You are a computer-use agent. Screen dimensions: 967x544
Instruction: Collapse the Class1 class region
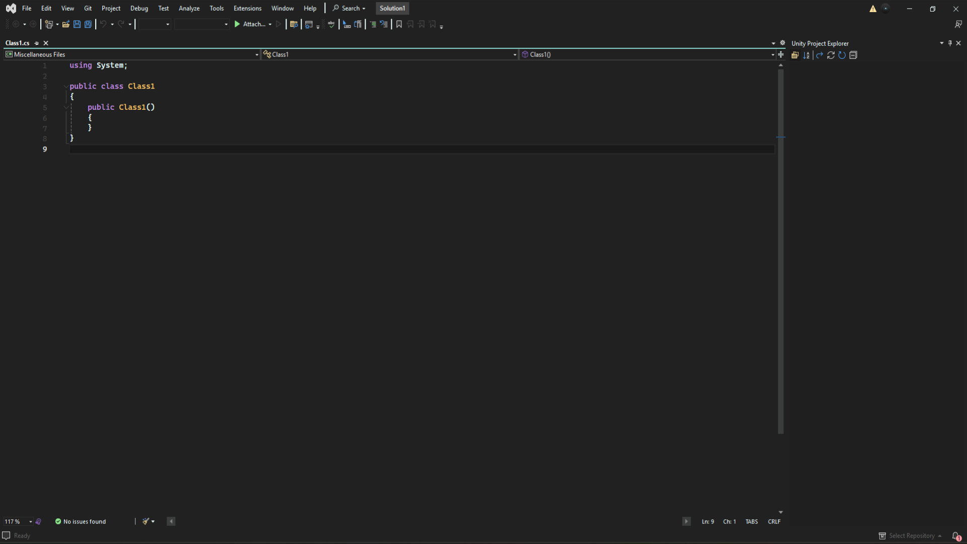[65, 86]
